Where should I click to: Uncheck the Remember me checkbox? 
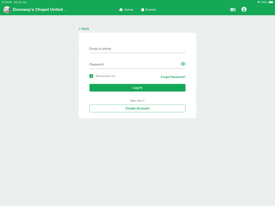pos(91,76)
